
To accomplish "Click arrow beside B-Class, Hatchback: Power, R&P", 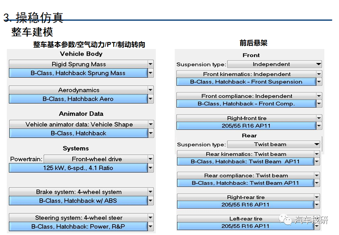I will (150, 227).
